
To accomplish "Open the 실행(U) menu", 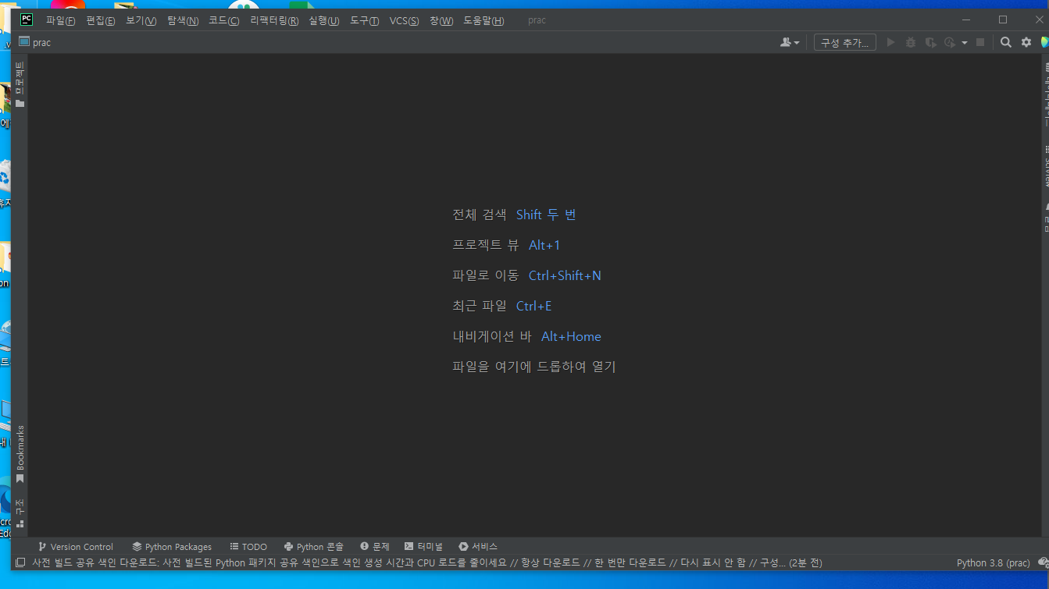I will click(324, 20).
